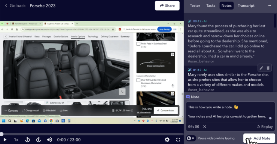277x144 pixels.
Task: Click the first #user_behavior tag
Action: (x=201, y=61)
